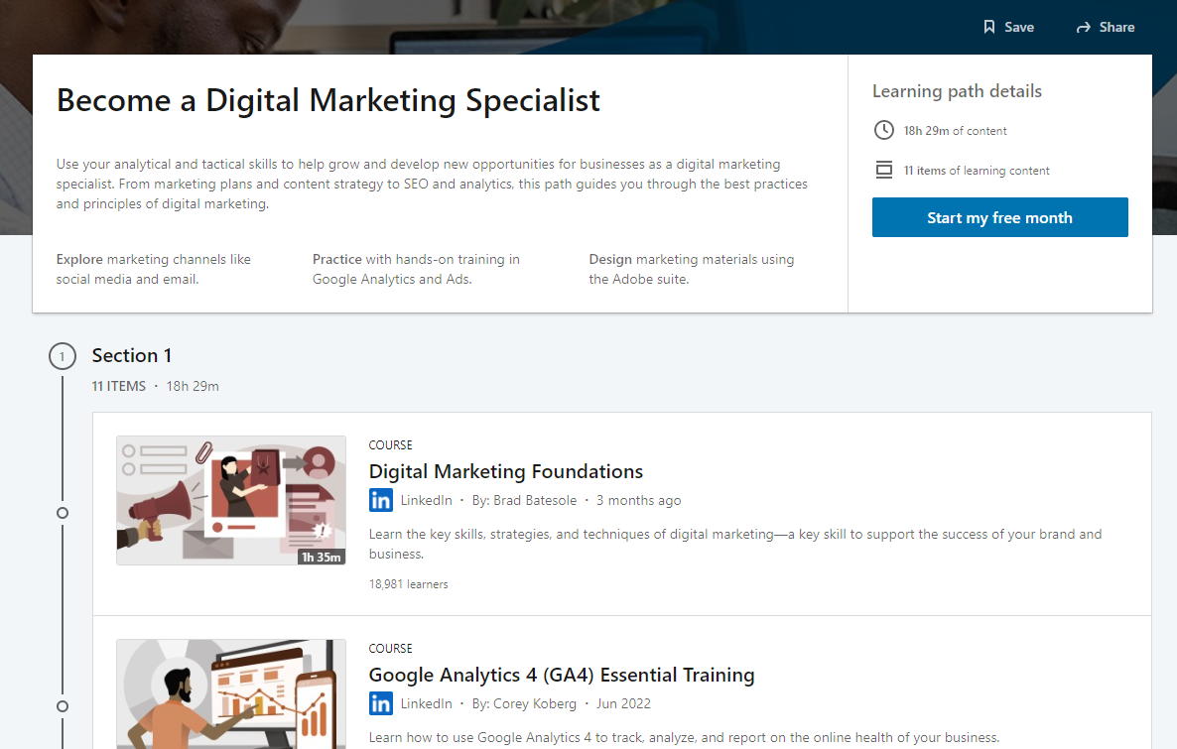Click the Section 1 heading

pos(131,356)
